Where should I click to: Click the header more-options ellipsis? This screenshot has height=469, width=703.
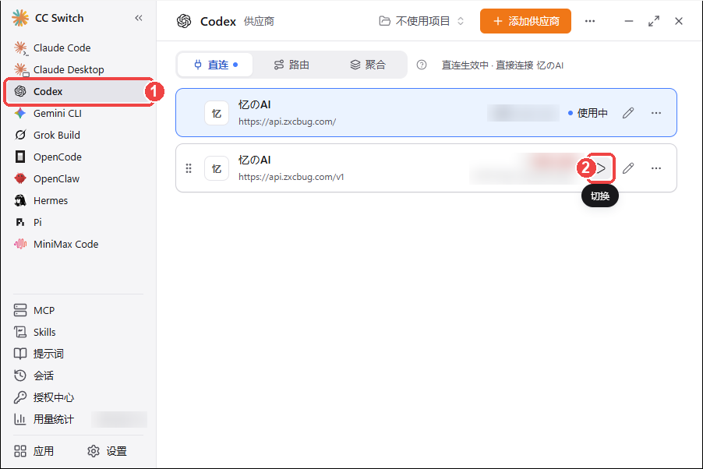click(x=590, y=21)
